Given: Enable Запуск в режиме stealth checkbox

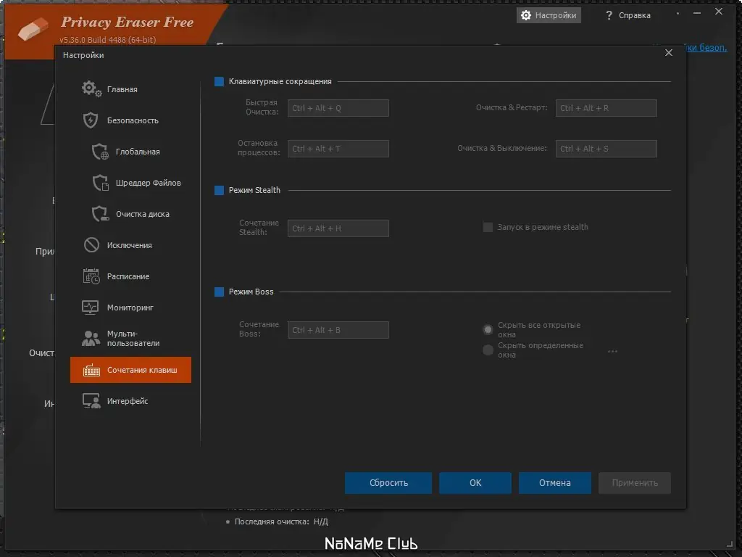Looking at the screenshot, I should pos(488,227).
